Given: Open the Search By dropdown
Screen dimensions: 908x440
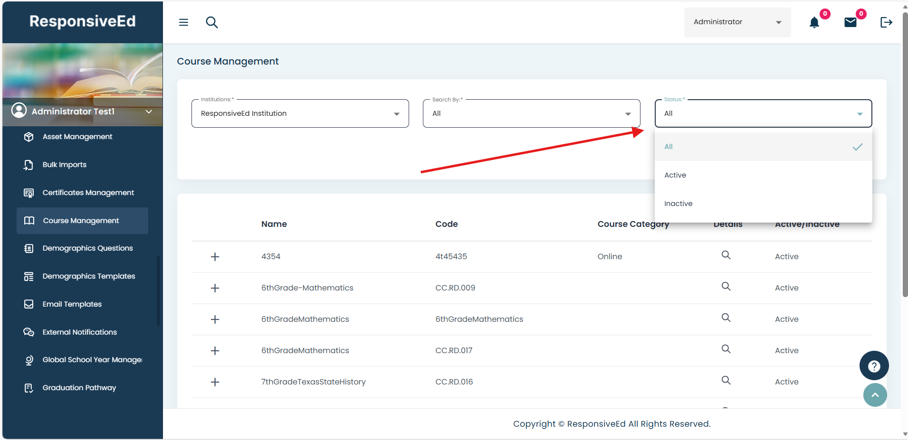Looking at the screenshot, I should [x=531, y=113].
